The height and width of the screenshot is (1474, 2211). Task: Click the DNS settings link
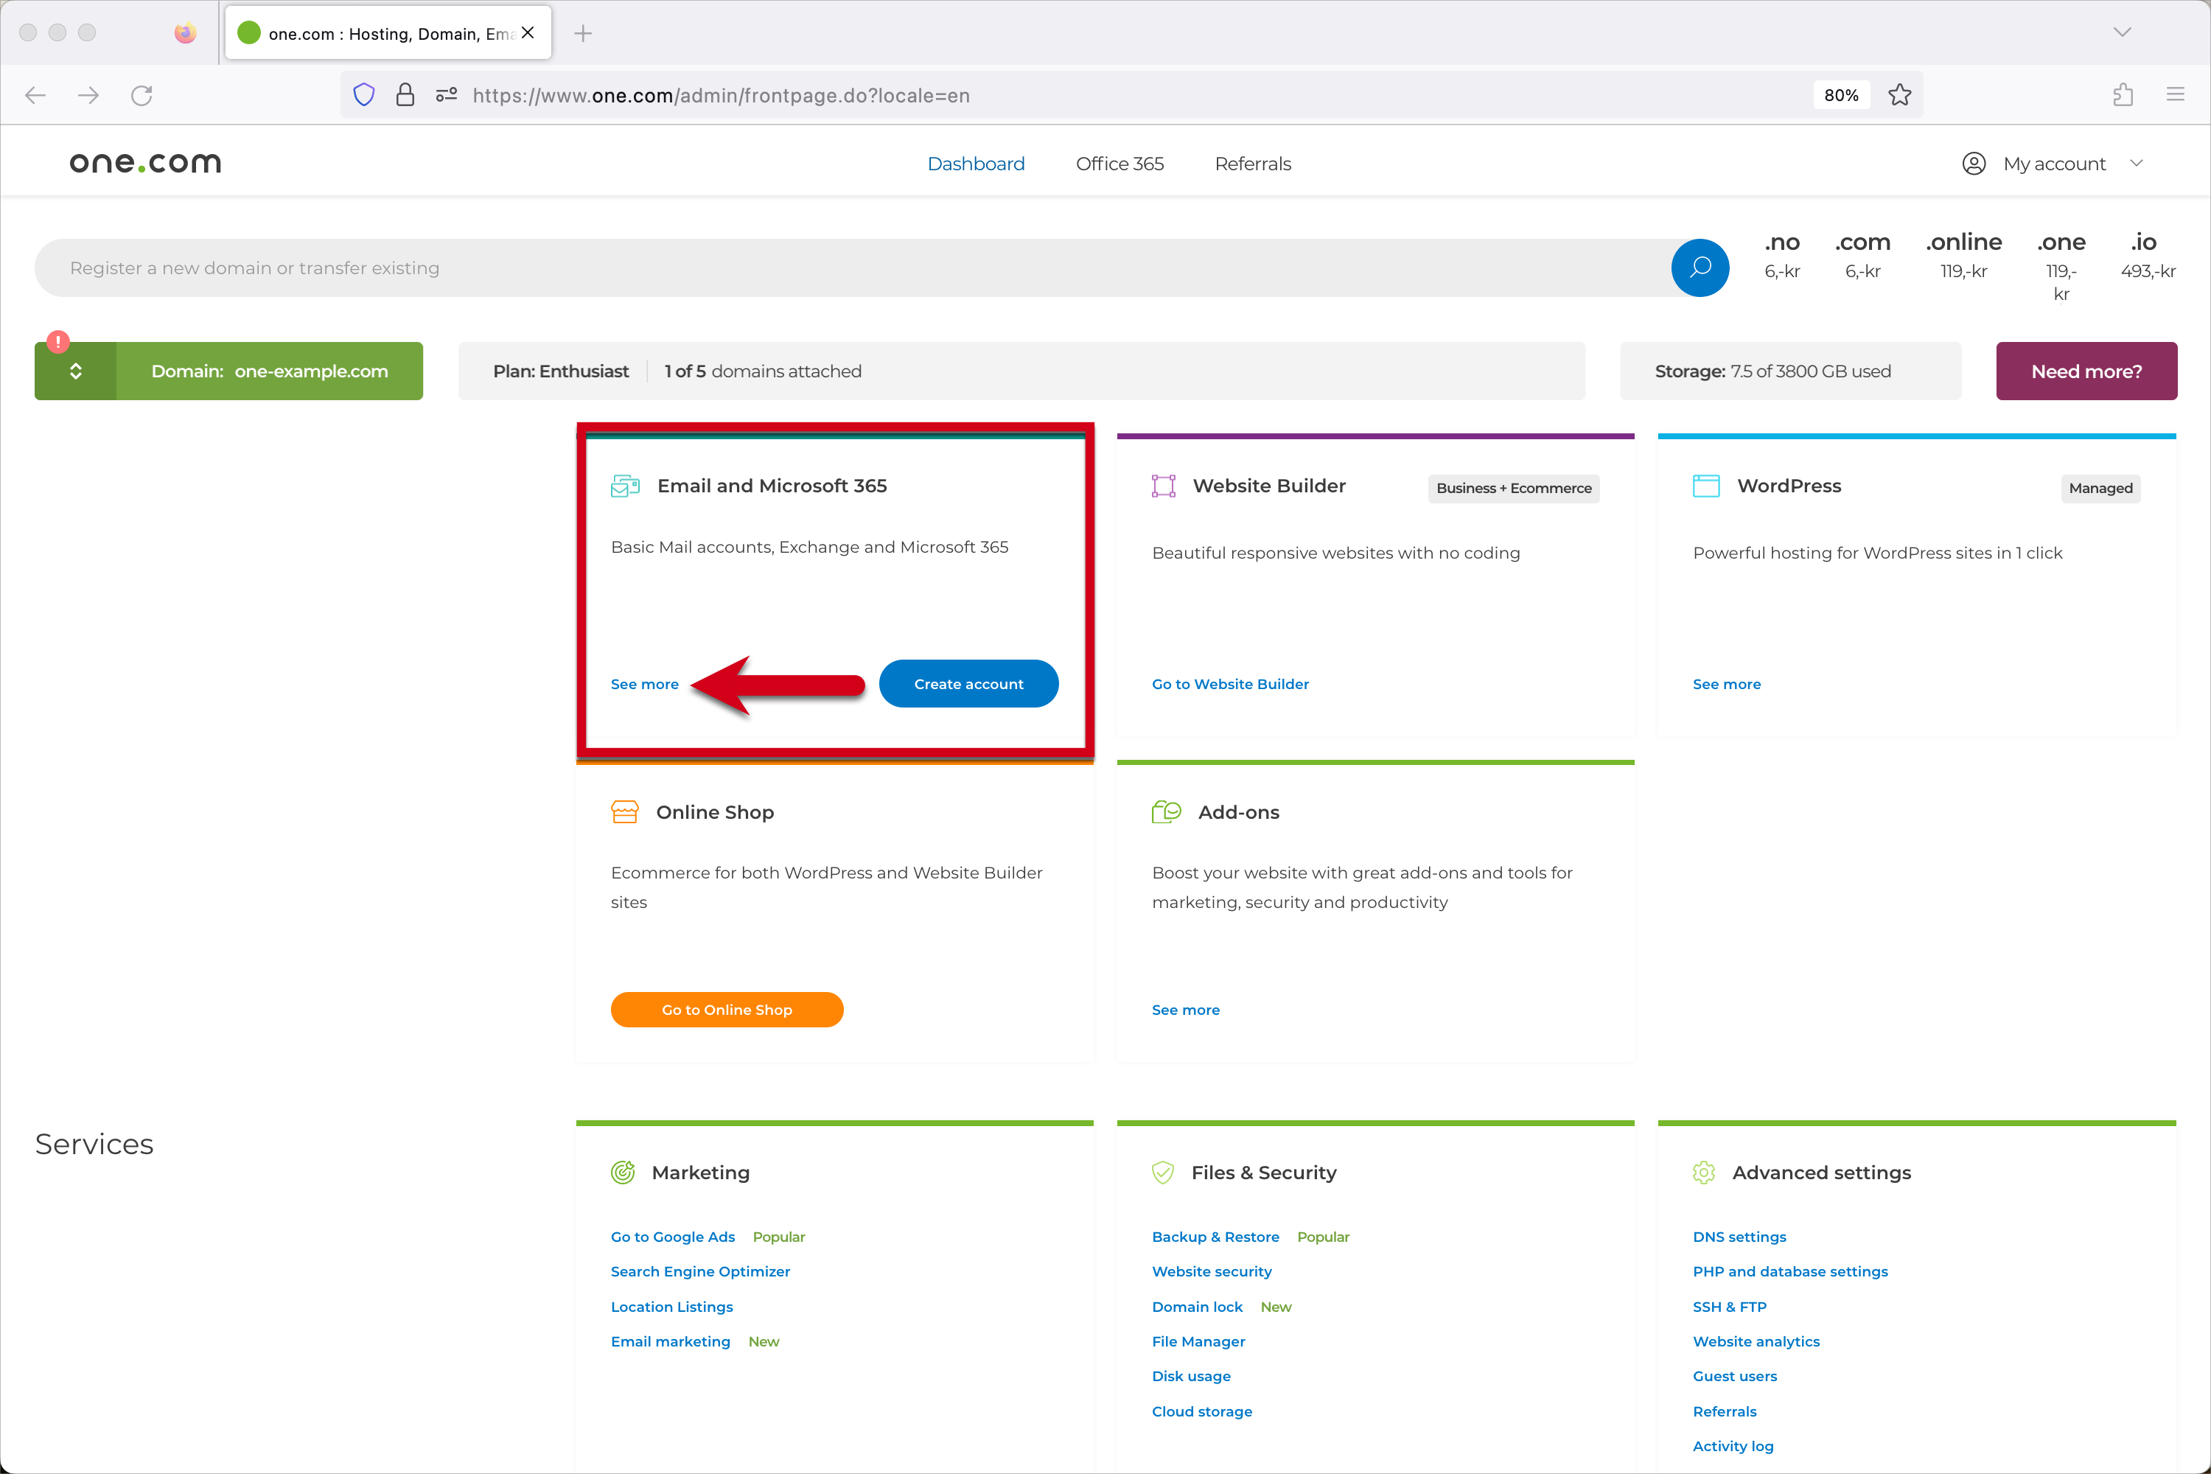coord(1739,1235)
